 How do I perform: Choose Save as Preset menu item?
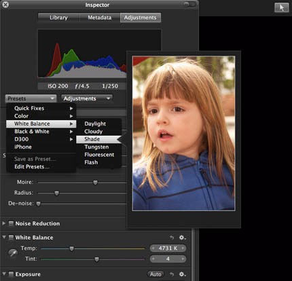coord(41,159)
